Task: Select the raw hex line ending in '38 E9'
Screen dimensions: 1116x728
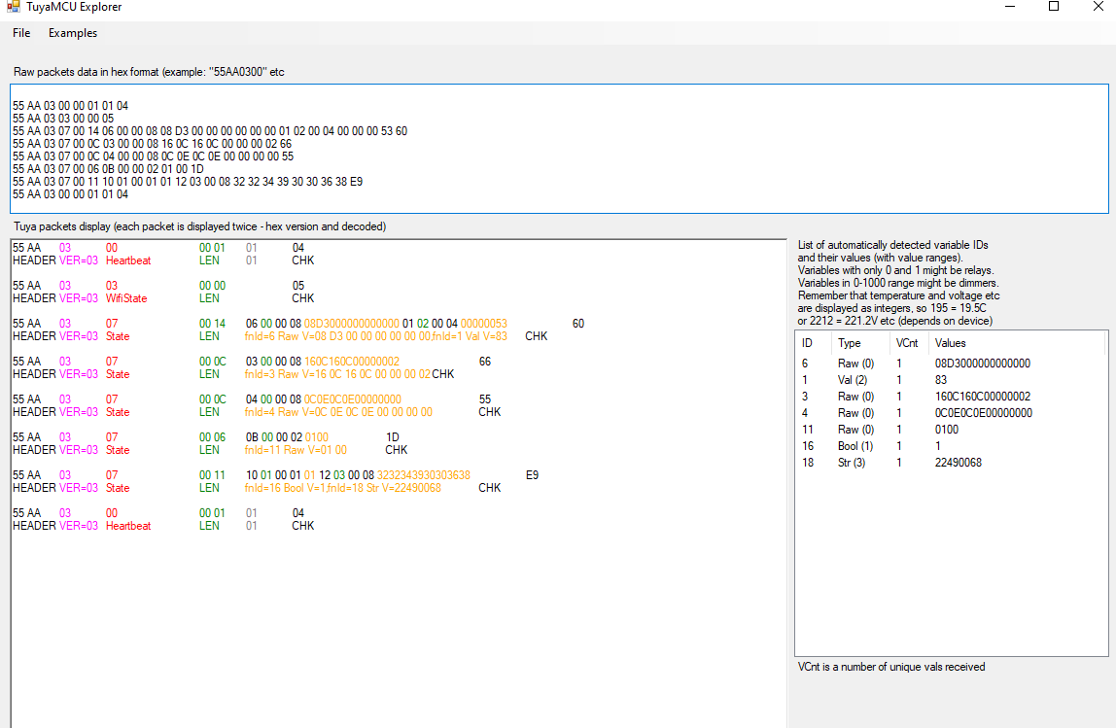Action: [188, 182]
